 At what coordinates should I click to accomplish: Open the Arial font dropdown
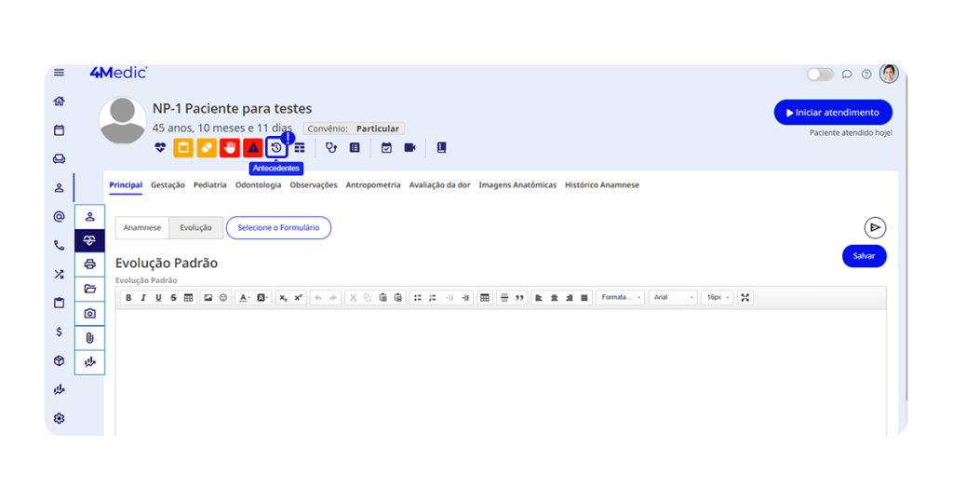pyautogui.click(x=673, y=298)
